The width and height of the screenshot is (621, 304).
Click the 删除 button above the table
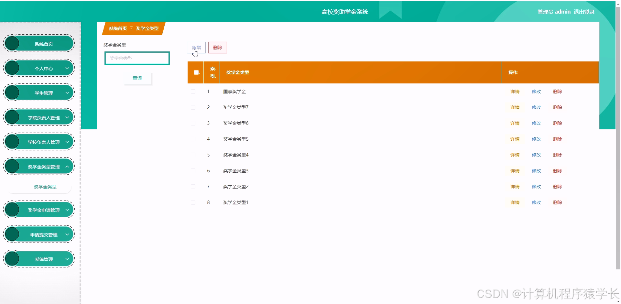point(218,48)
